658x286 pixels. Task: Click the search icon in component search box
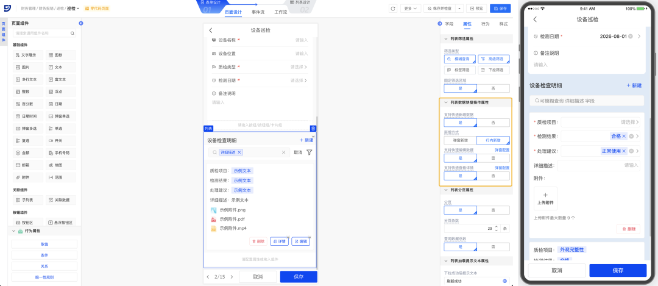[72, 33]
